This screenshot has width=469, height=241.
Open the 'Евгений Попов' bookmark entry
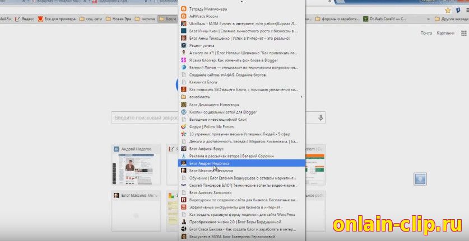pos(242,68)
